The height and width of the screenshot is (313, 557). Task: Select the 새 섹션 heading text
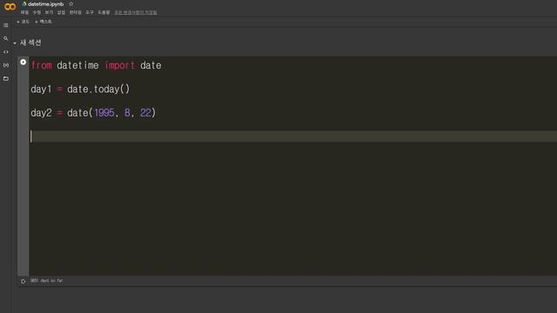[x=30, y=43]
